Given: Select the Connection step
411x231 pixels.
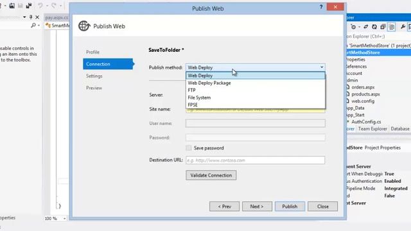Looking at the screenshot, I should tap(108, 64).
